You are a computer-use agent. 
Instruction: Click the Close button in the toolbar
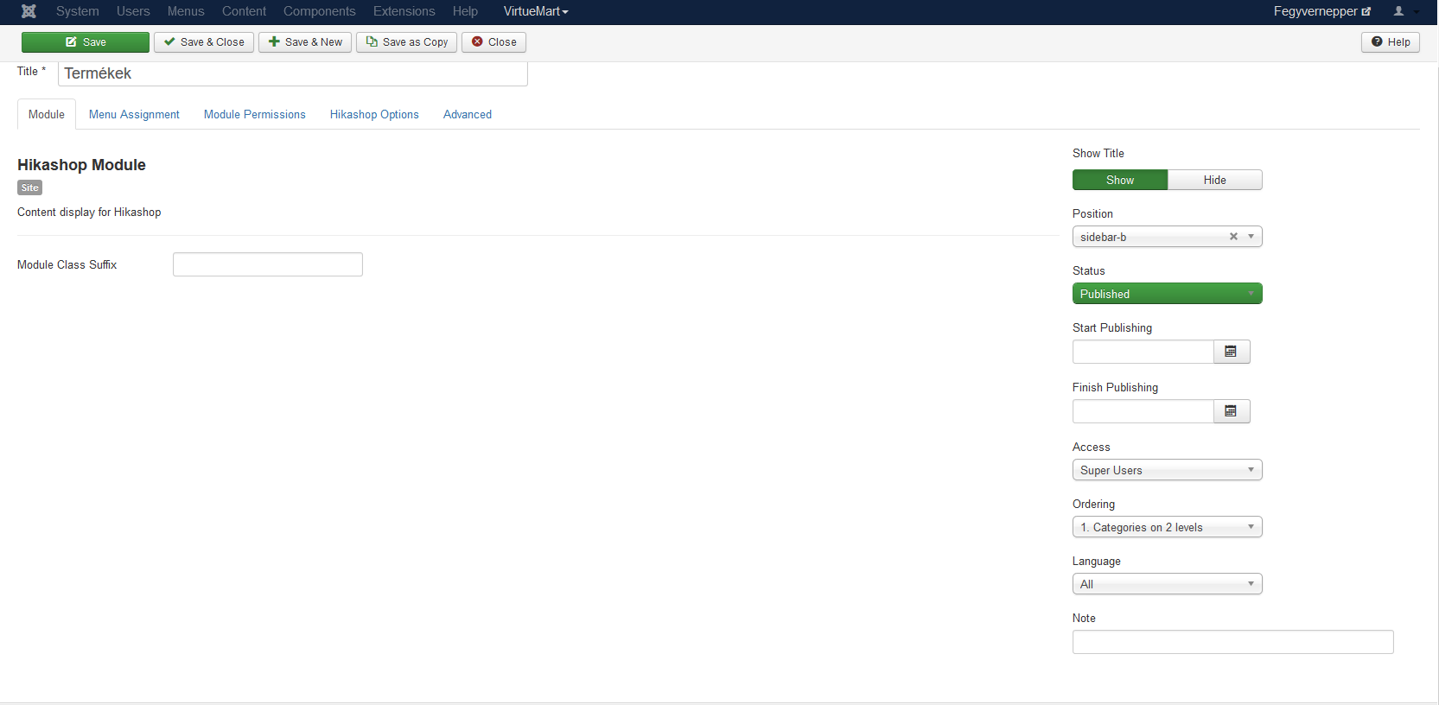[x=493, y=42]
